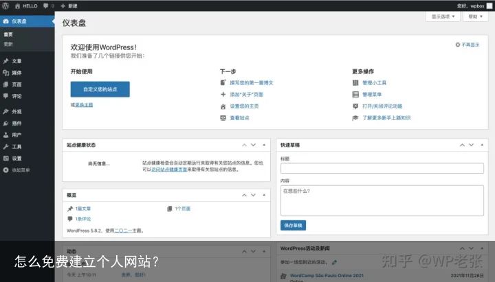Screen dimensions: 495x282
Task: Move 快速草稿 panel up
Action: (x=462, y=145)
